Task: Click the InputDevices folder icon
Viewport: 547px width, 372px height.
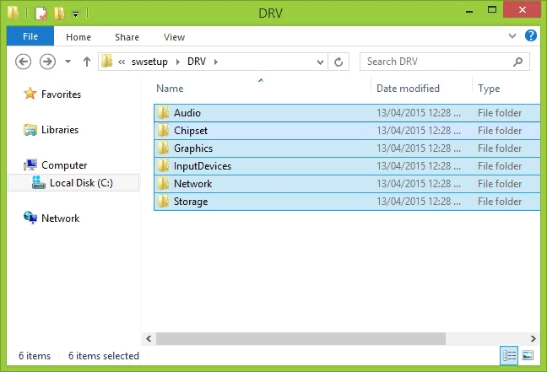Action: 163,166
